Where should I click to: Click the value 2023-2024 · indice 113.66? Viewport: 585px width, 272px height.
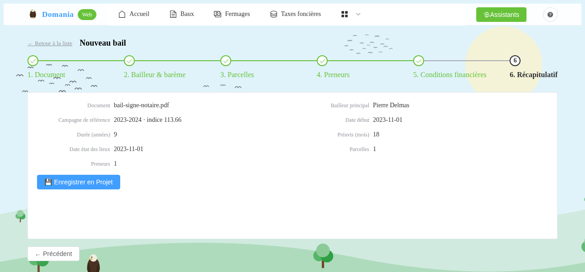[x=148, y=120]
